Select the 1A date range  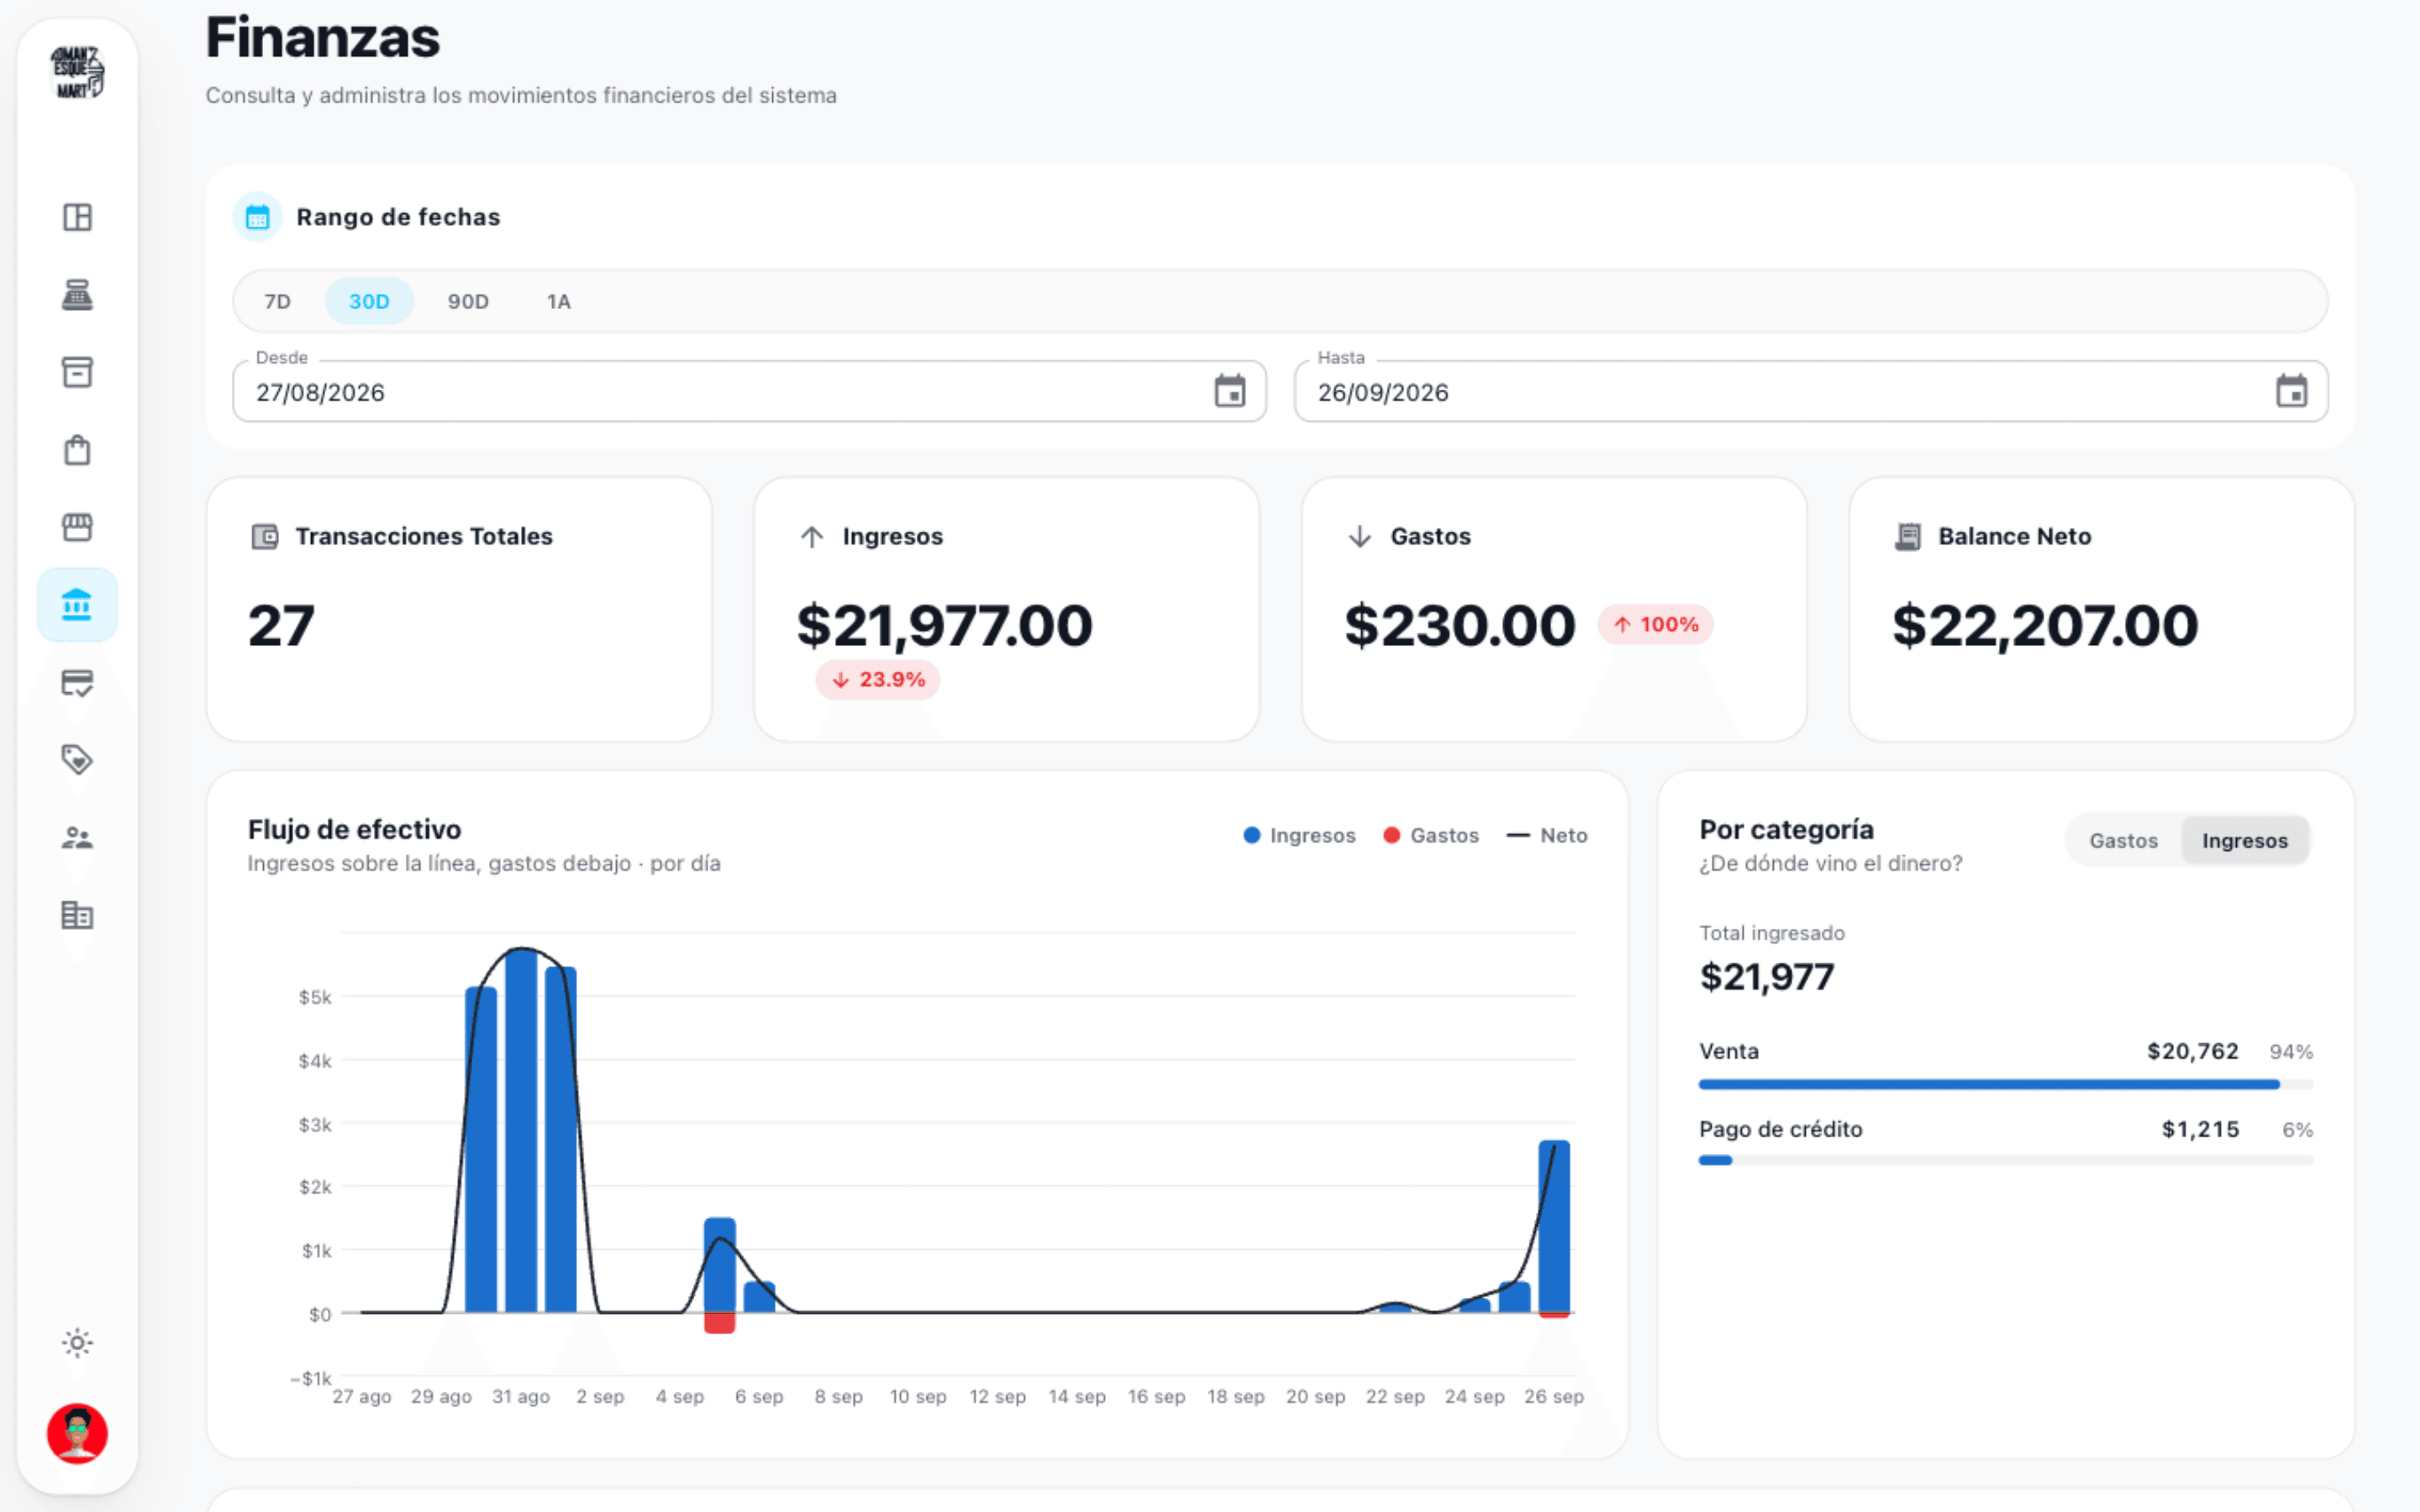point(558,301)
